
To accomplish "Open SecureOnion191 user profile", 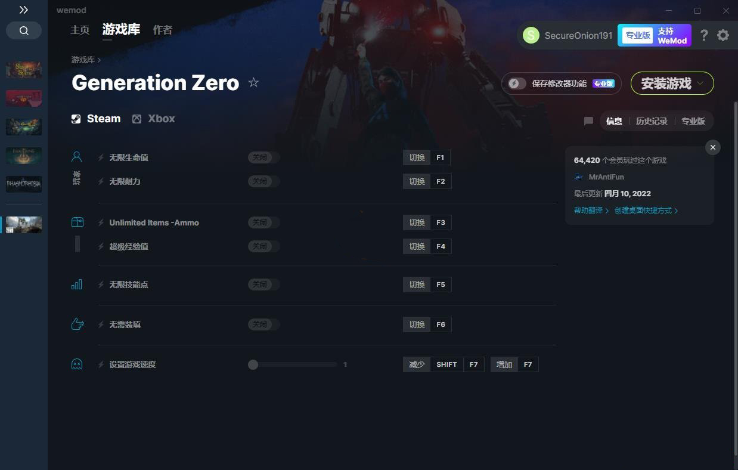I will point(568,35).
